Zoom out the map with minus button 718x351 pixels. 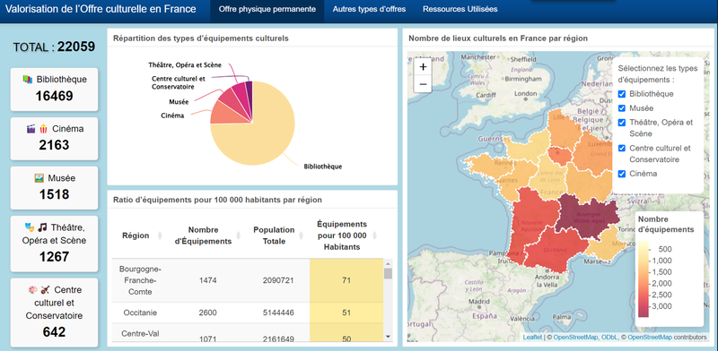(x=423, y=84)
